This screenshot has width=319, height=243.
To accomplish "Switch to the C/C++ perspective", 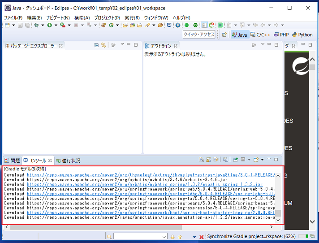I will (260, 35).
